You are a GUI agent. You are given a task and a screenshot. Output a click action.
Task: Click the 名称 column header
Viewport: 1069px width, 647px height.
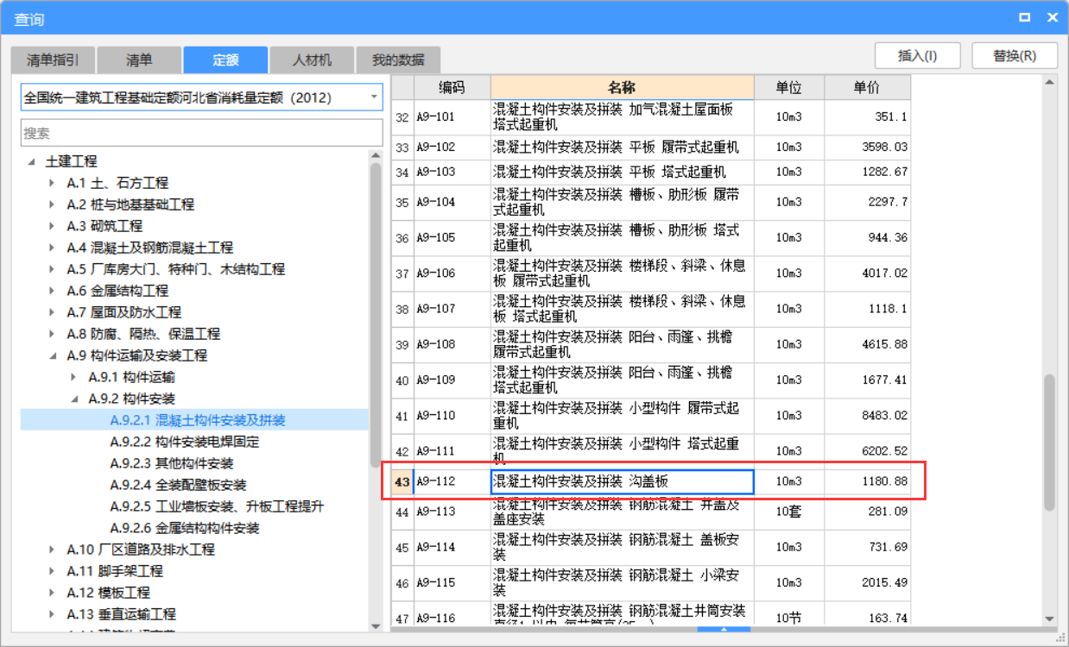click(622, 87)
